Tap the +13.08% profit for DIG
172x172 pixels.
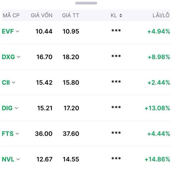coord(157,108)
